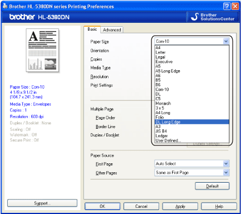Select A5 Long Edge paper size
Screen dimensions: 241x214
click(192, 71)
